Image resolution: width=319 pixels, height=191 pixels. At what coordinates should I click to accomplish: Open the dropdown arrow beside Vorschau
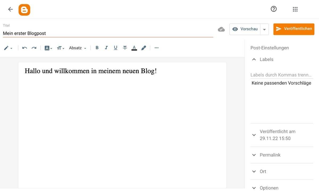[x=264, y=29]
